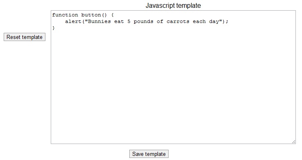This screenshot has height=160, width=302.
Task: Click the word "of" in the alert string
Action: (x=160, y=21)
